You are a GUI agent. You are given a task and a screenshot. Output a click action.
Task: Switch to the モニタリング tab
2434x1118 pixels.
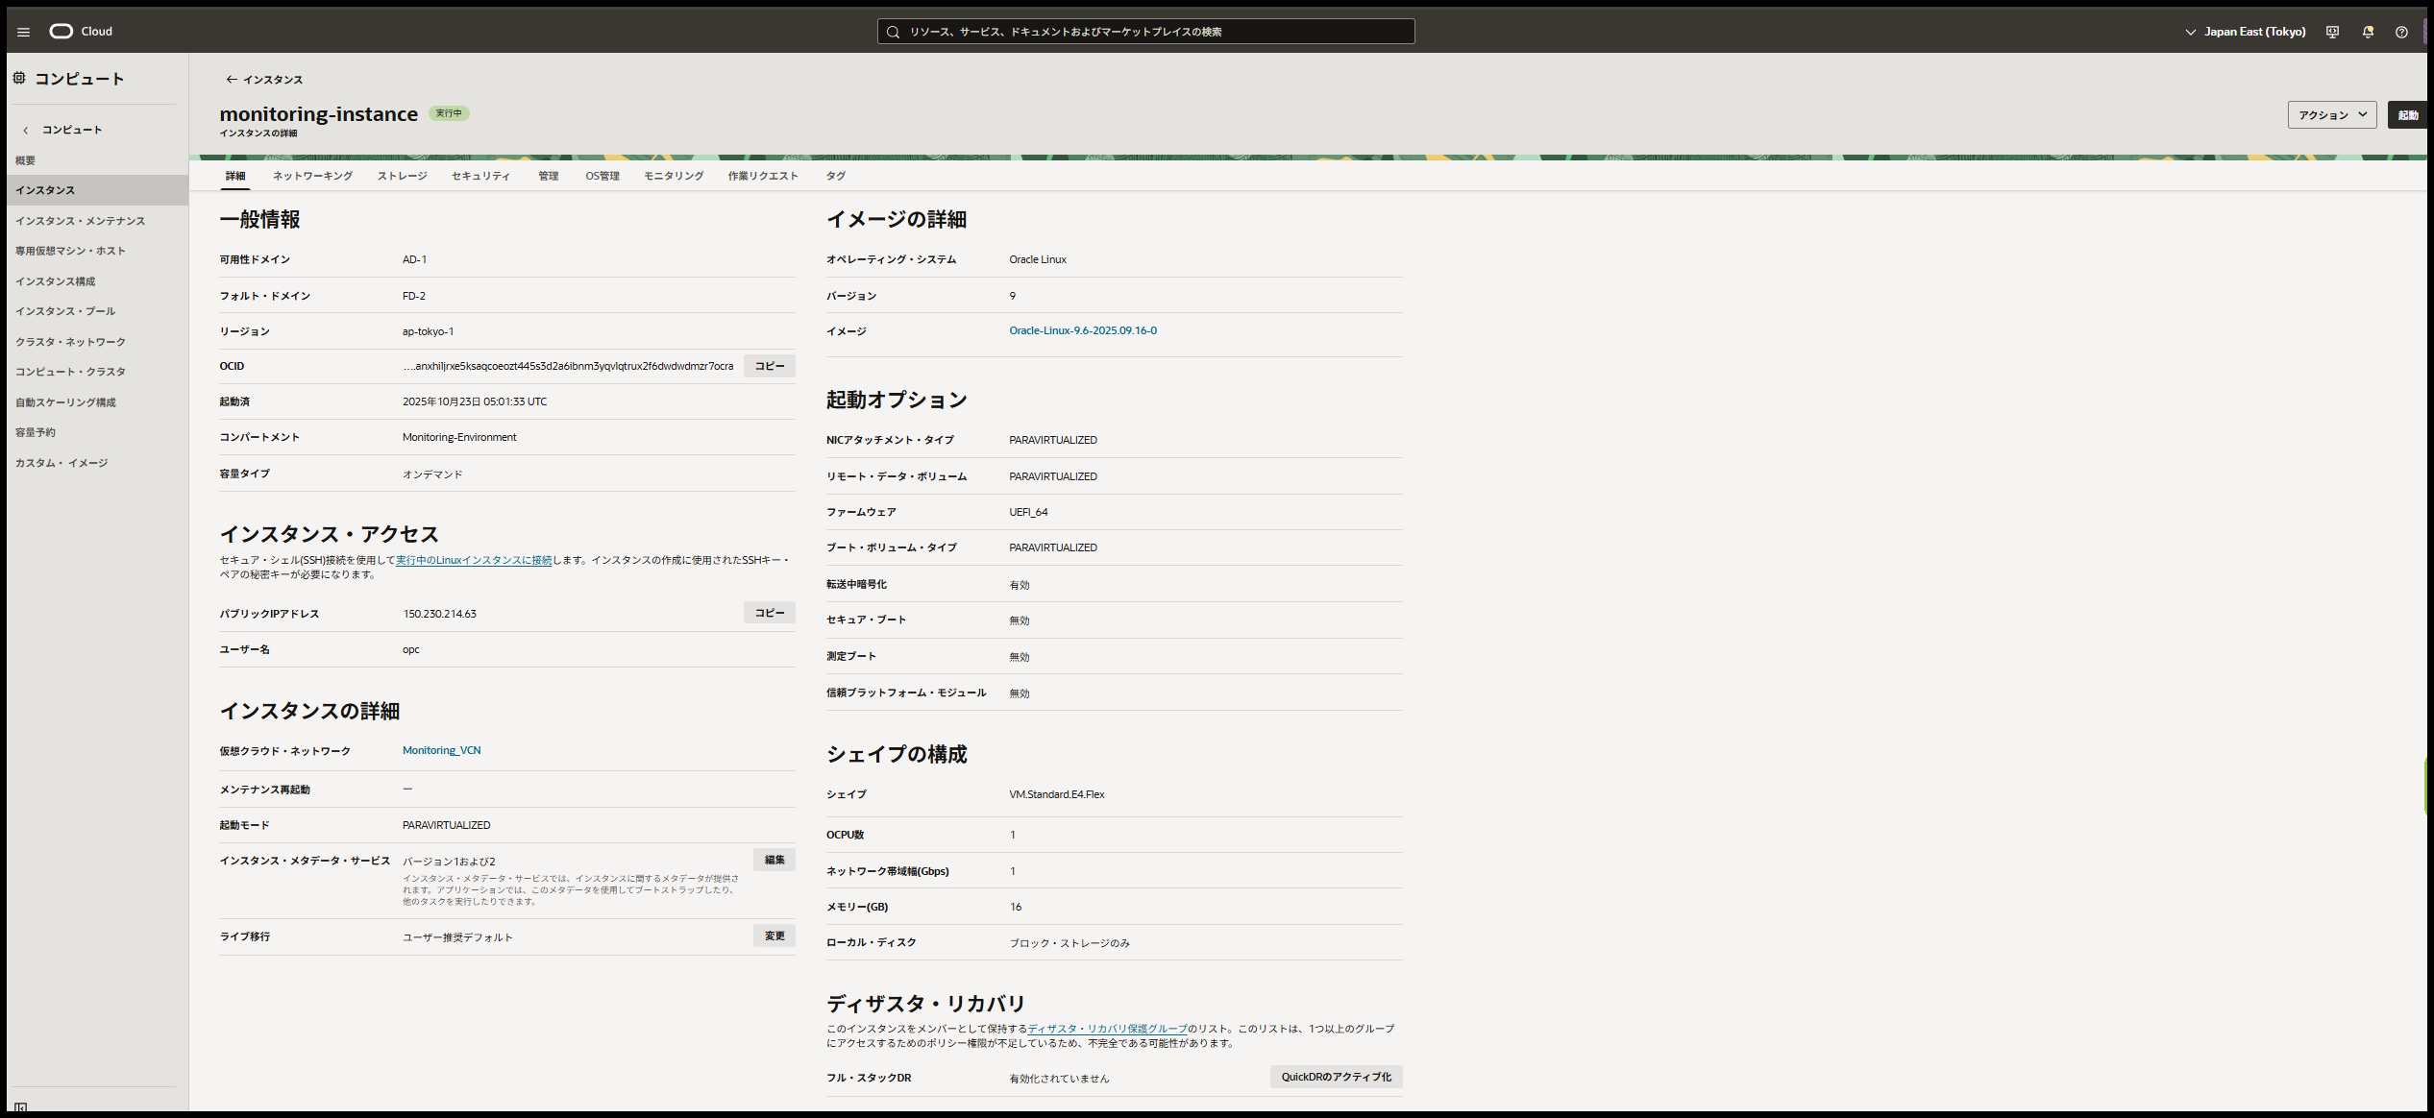click(x=673, y=176)
